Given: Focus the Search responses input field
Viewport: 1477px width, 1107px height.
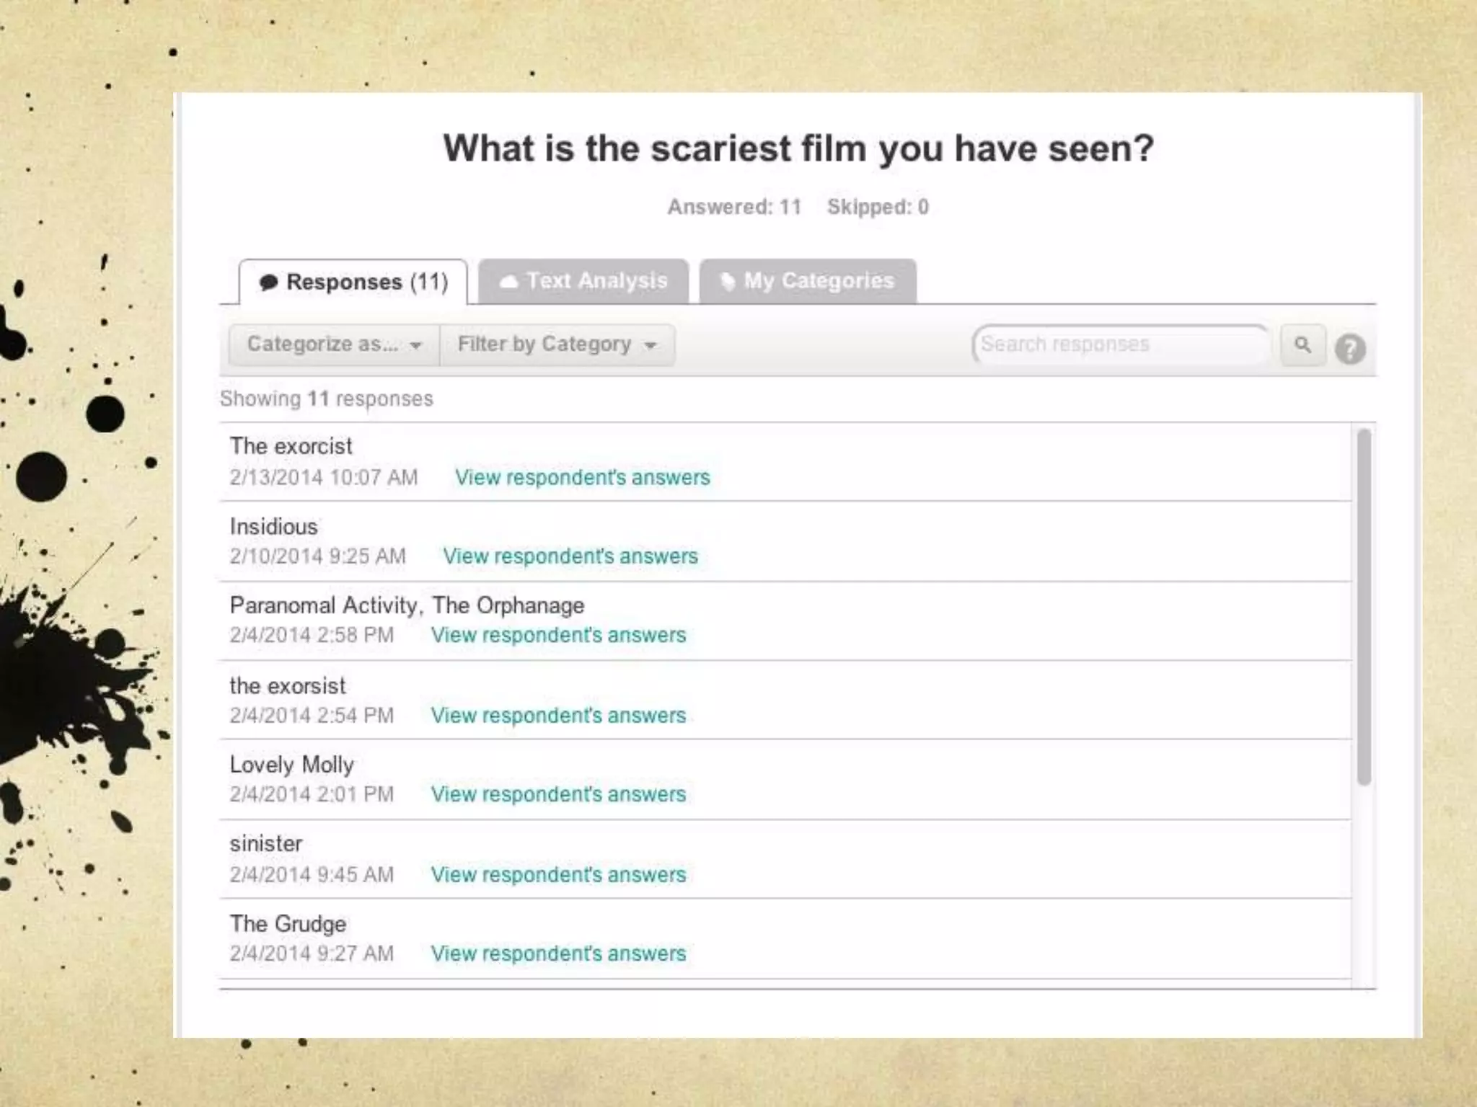Looking at the screenshot, I should [x=1119, y=344].
